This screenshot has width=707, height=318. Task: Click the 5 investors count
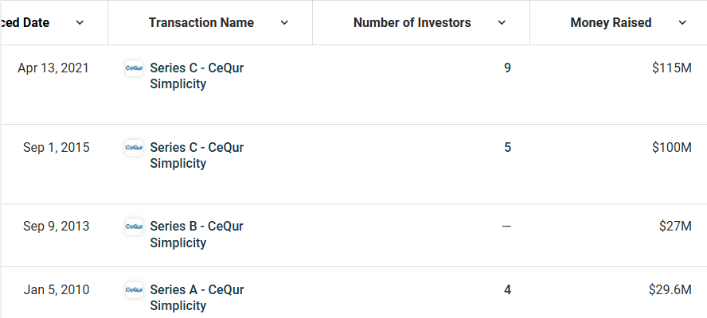click(507, 148)
